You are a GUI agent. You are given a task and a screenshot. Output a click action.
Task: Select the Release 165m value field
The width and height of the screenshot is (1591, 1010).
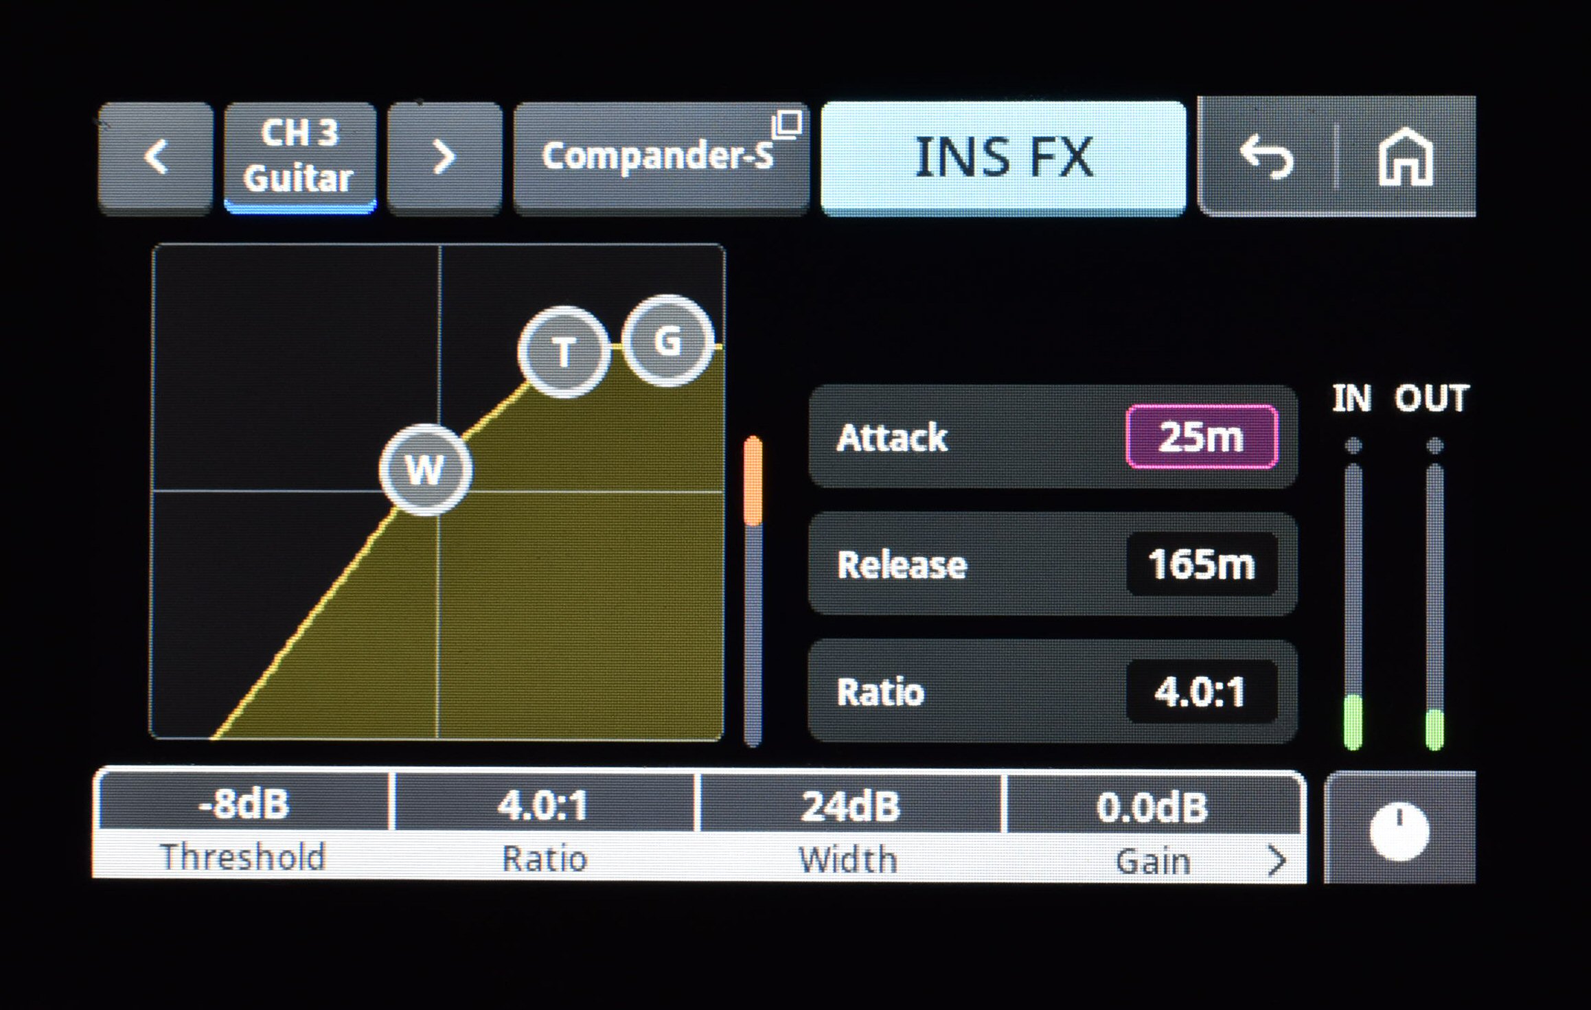tap(1202, 564)
